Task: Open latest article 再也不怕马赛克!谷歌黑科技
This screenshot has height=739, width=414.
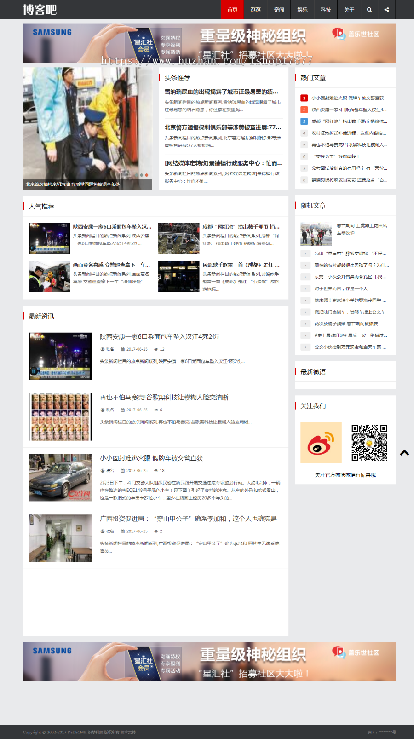Action: [x=164, y=397]
